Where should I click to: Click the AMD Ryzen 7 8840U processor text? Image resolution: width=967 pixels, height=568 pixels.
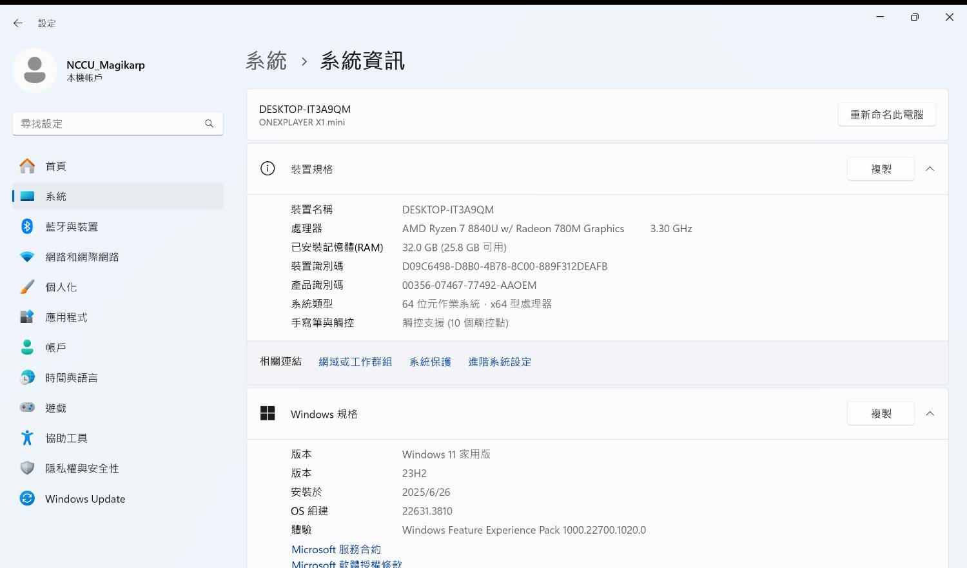(513, 228)
